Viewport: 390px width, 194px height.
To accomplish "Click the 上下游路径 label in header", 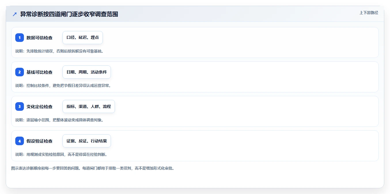I will pos(369,13).
